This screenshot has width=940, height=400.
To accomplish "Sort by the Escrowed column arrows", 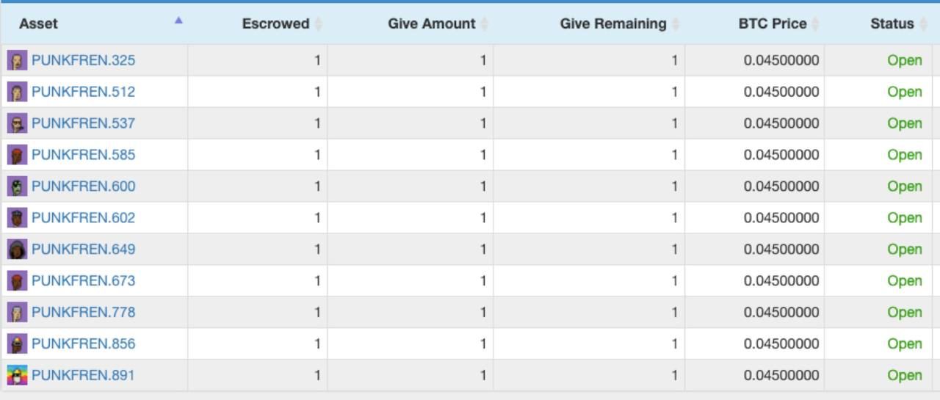I will point(318,24).
